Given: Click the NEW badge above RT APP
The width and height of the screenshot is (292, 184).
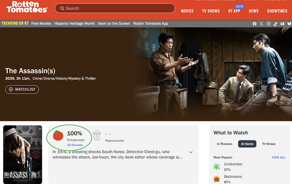Looking at the screenshot, I should [240, 6].
